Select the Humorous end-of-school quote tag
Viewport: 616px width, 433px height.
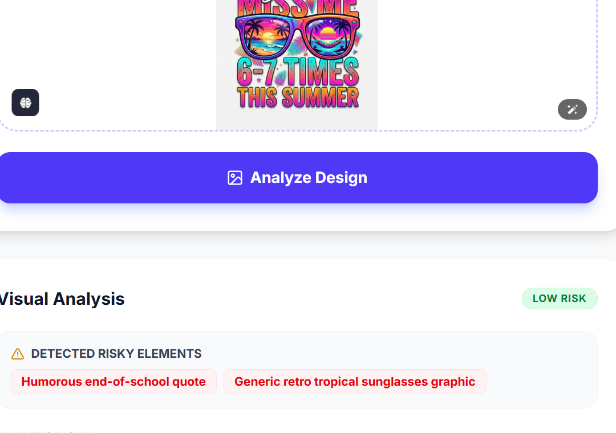tap(114, 382)
